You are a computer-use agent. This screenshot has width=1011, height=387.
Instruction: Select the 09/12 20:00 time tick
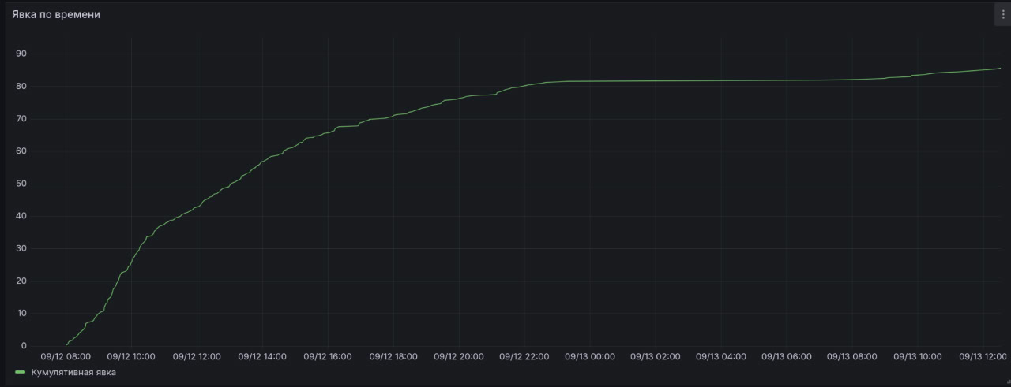(459, 357)
